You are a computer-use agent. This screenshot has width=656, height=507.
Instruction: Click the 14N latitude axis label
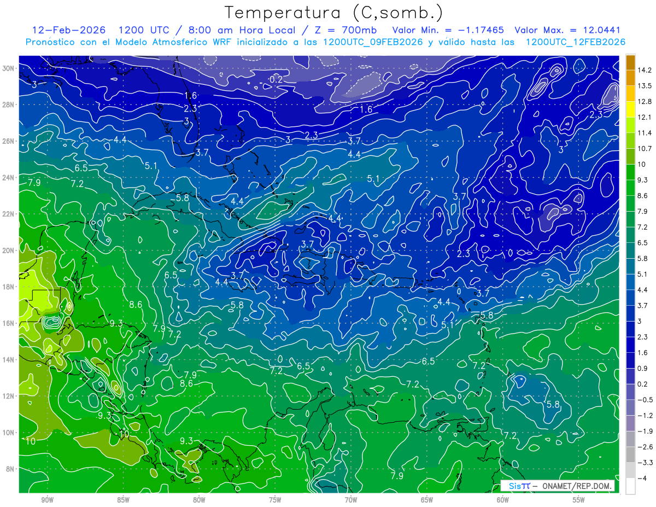[9, 359]
